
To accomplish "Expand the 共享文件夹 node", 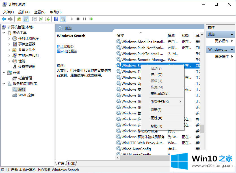I will pyautogui.click(x=9, y=50).
